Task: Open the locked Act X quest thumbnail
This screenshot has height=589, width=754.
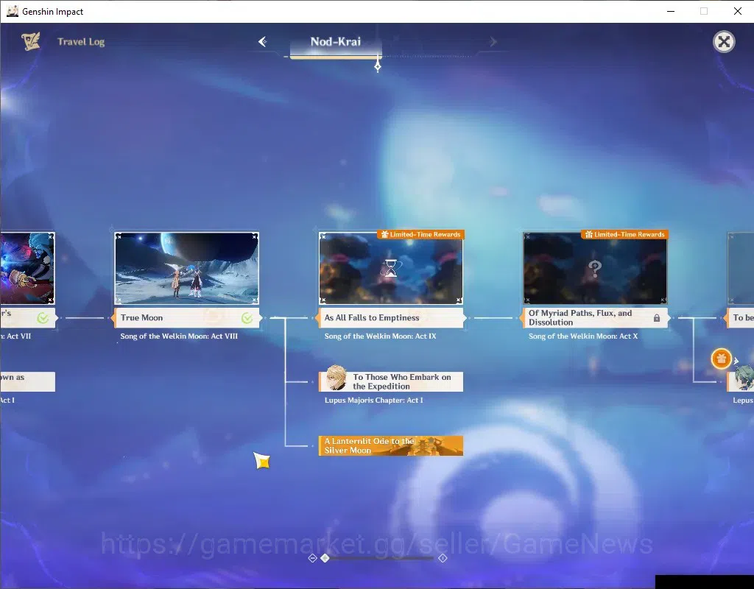Action: (595, 268)
